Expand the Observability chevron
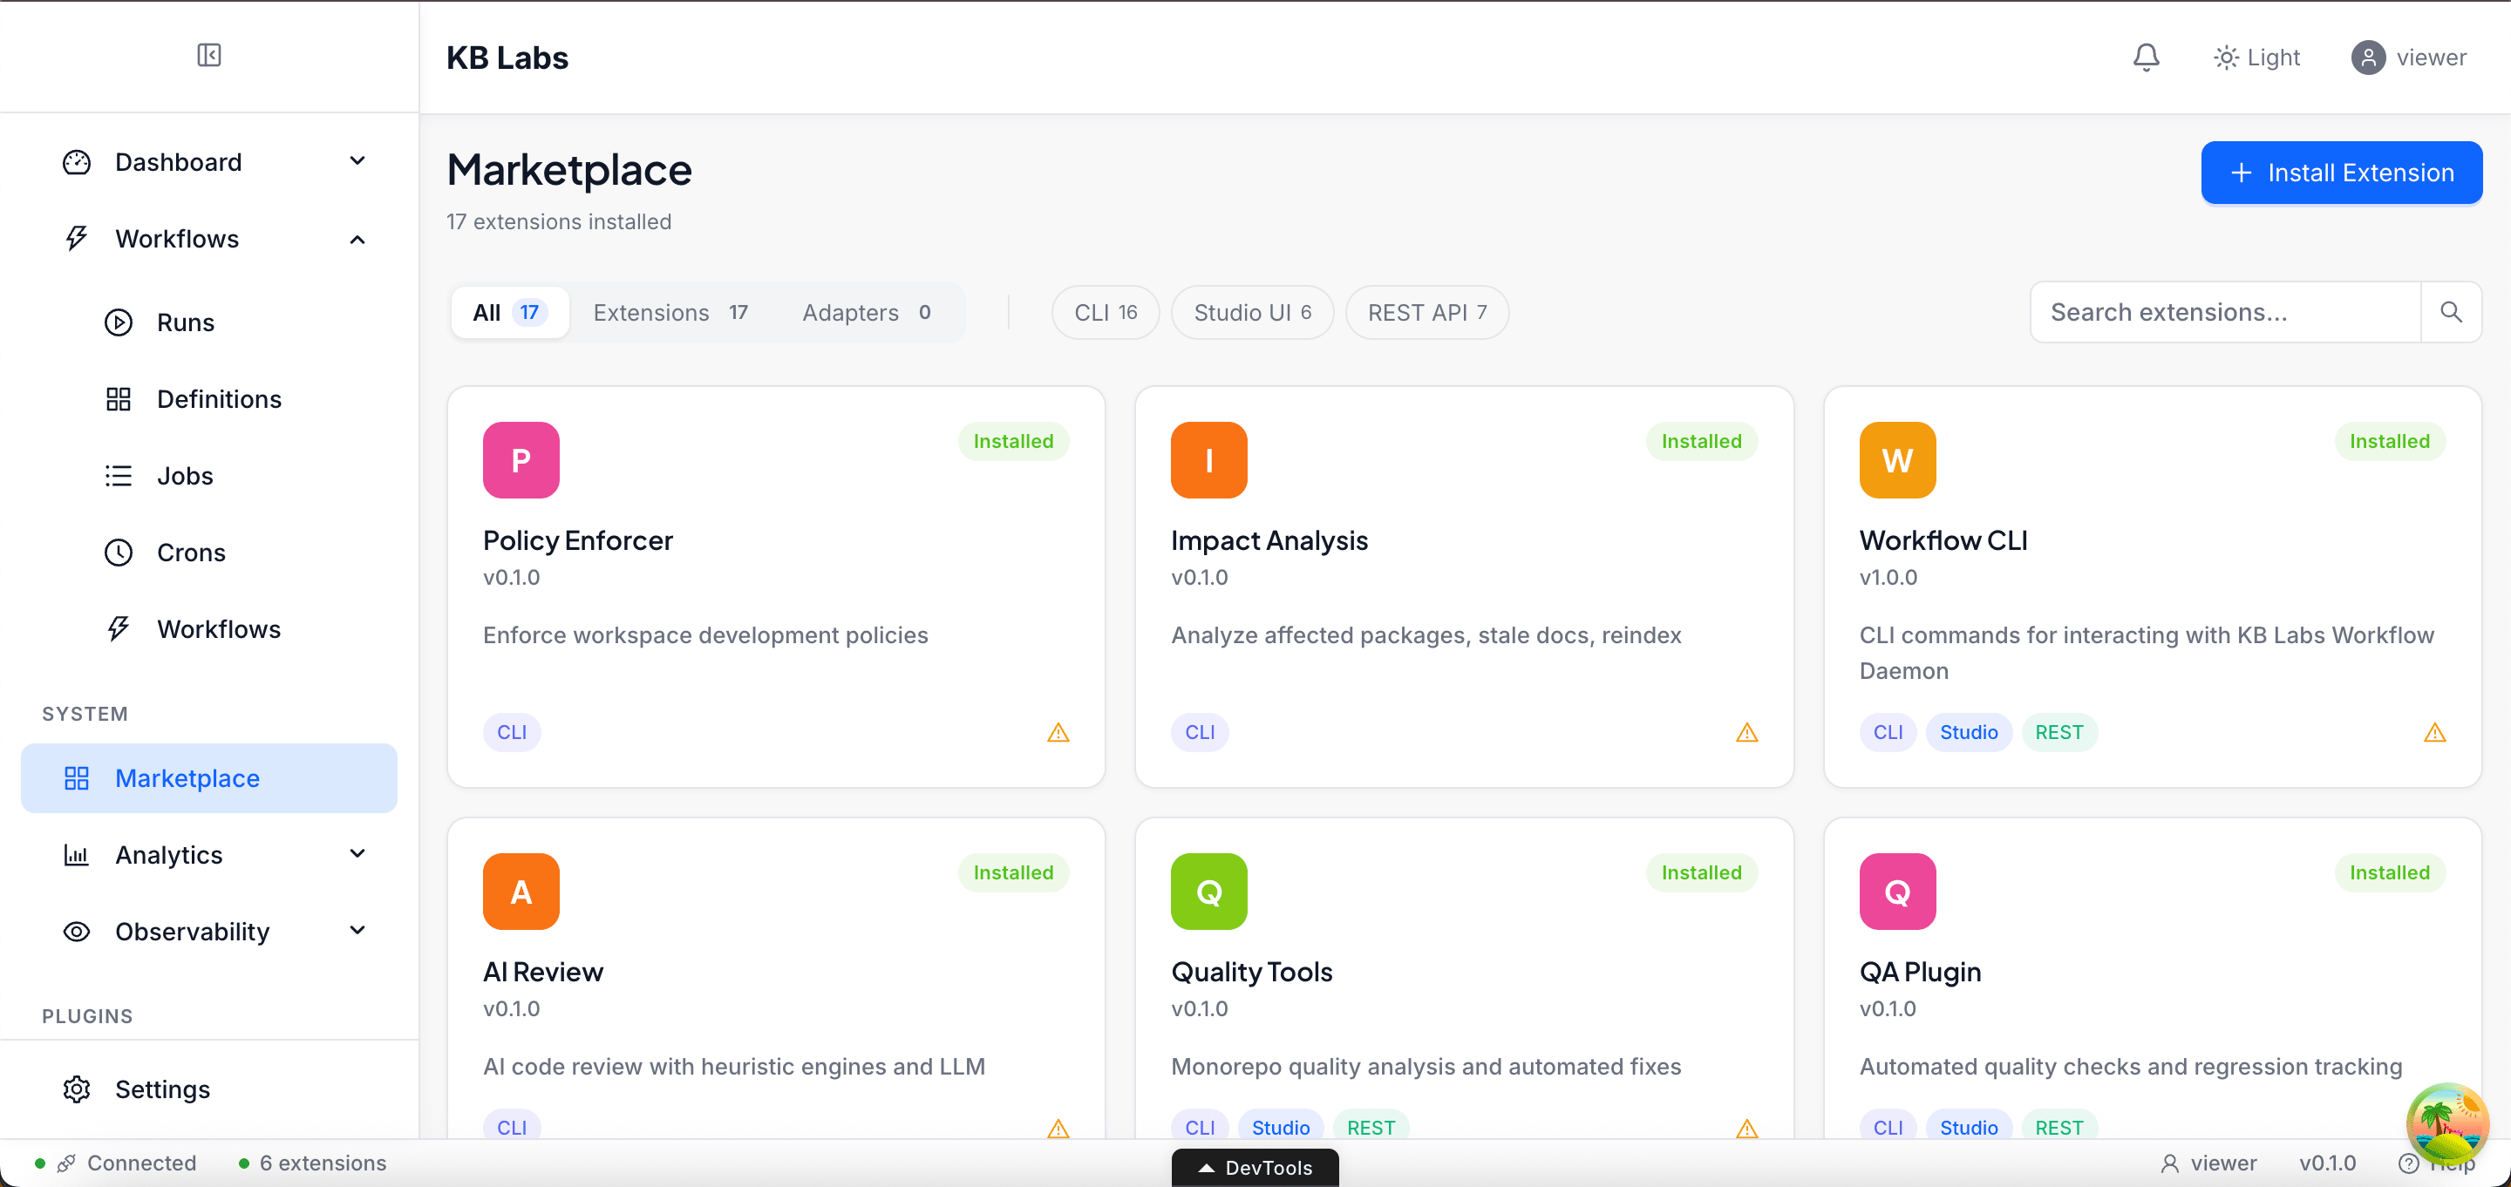Screen dimensions: 2511x1187 (357, 931)
